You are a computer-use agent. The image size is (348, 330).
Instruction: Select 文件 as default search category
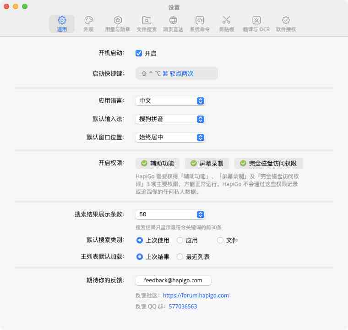tap(220, 240)
